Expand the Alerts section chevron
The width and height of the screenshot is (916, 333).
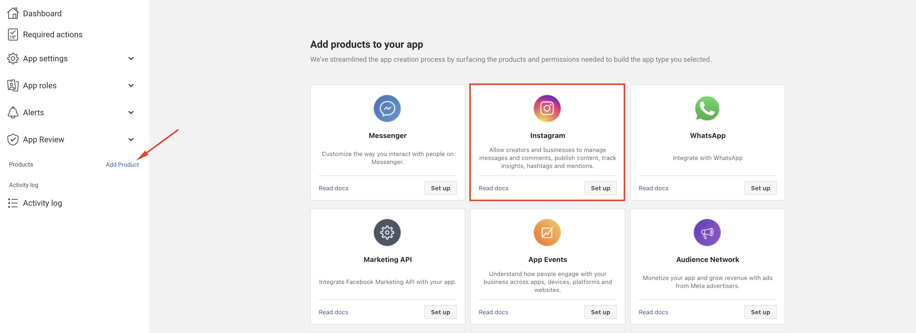pyautogui.click(x=131, y=112)
